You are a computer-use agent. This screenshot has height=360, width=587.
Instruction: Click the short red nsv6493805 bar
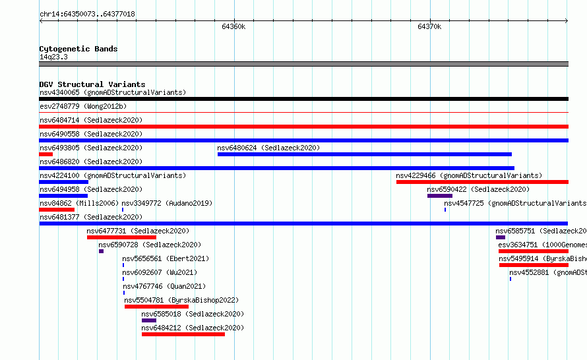pos(46,154)
